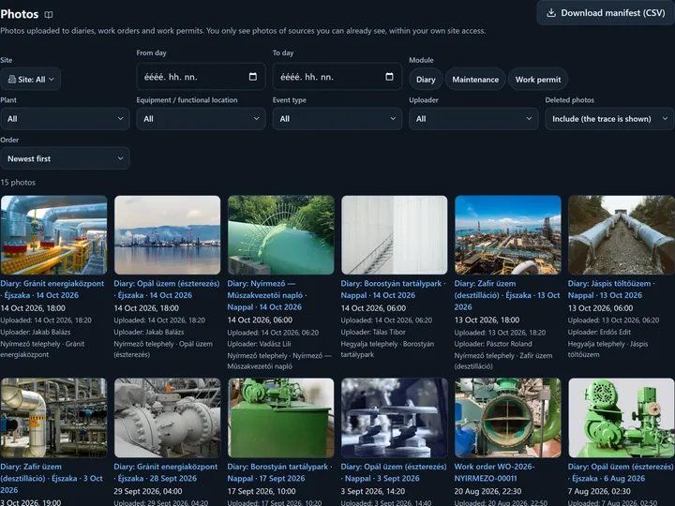Open the Site: All dropdown
The width and height of the screenshot is (675, 506).
pyautogui.click(x=31, y=79)
